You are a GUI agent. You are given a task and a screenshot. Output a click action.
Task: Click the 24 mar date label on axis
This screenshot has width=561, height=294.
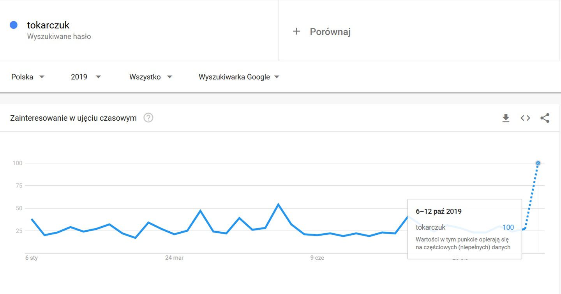point(174,258)
